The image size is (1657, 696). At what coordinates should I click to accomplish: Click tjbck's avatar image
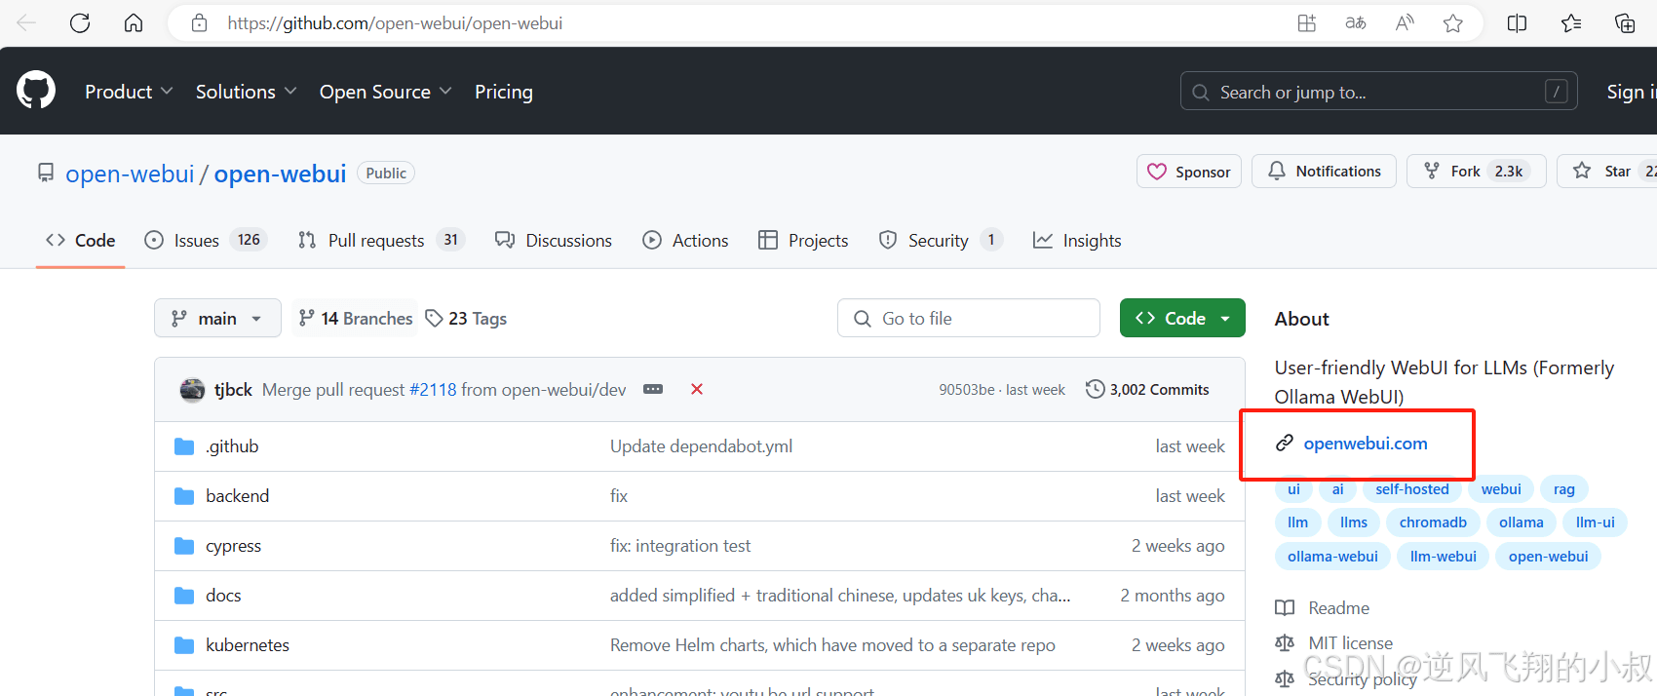[x=193, y=390]
